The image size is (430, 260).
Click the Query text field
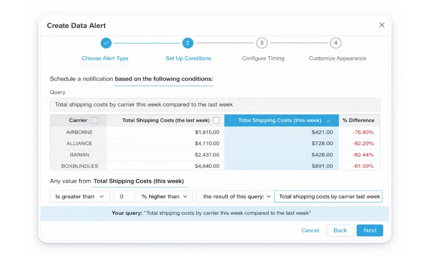pyautogui.click(x=215, y=104)
